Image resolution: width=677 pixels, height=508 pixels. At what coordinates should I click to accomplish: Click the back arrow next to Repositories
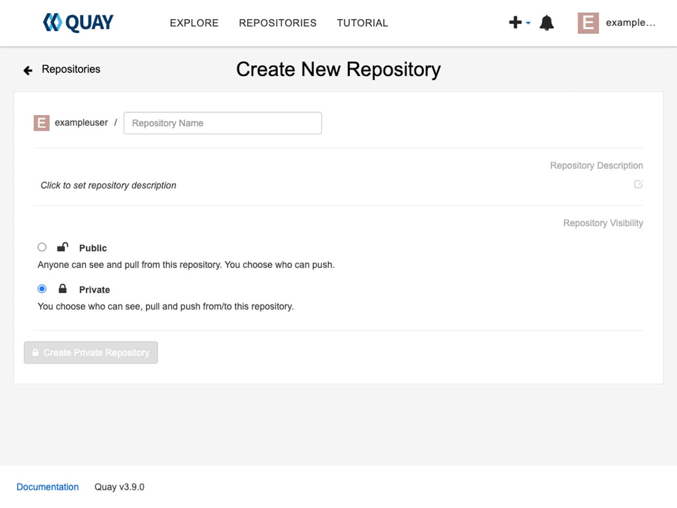(x=27, y=70)
